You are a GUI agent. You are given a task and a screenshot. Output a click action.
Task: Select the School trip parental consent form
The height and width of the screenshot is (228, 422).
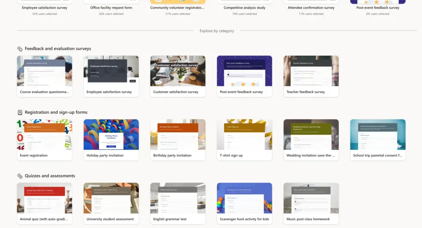tap(377, 140)
